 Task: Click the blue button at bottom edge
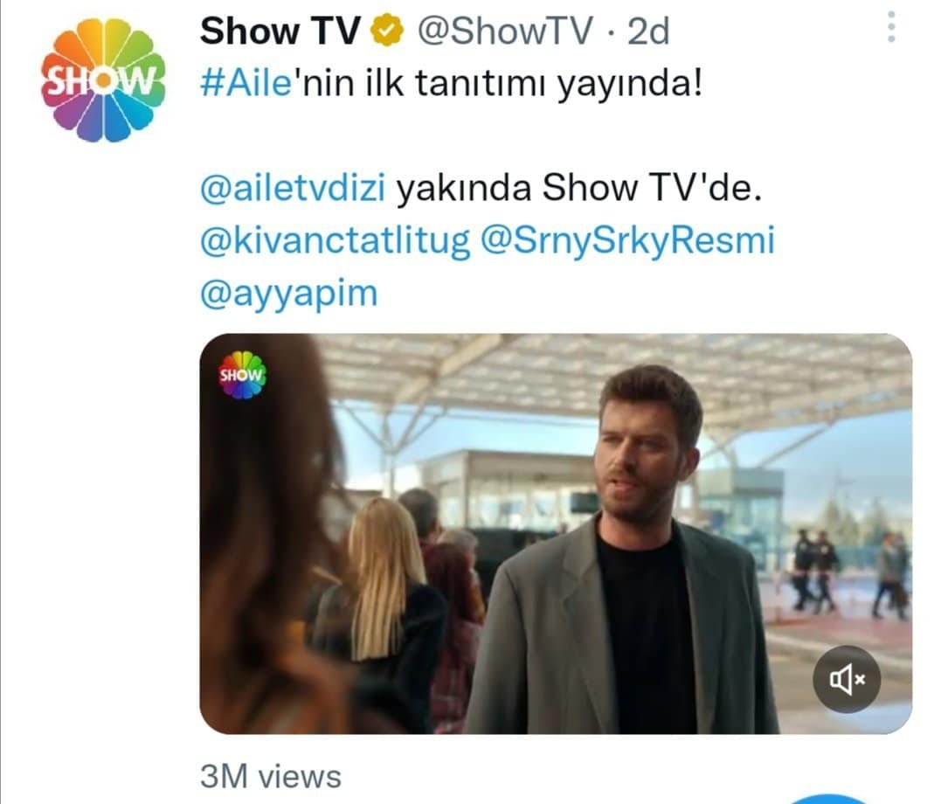pyautogui.click(x=827, y=800)
